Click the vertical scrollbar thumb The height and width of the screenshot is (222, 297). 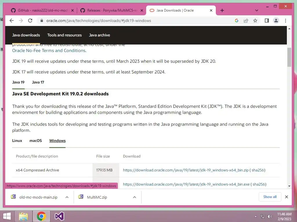point(289,57)
